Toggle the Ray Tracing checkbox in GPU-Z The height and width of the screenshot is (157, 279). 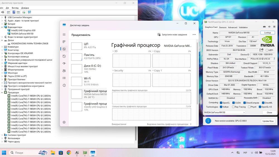click(233, 107)
